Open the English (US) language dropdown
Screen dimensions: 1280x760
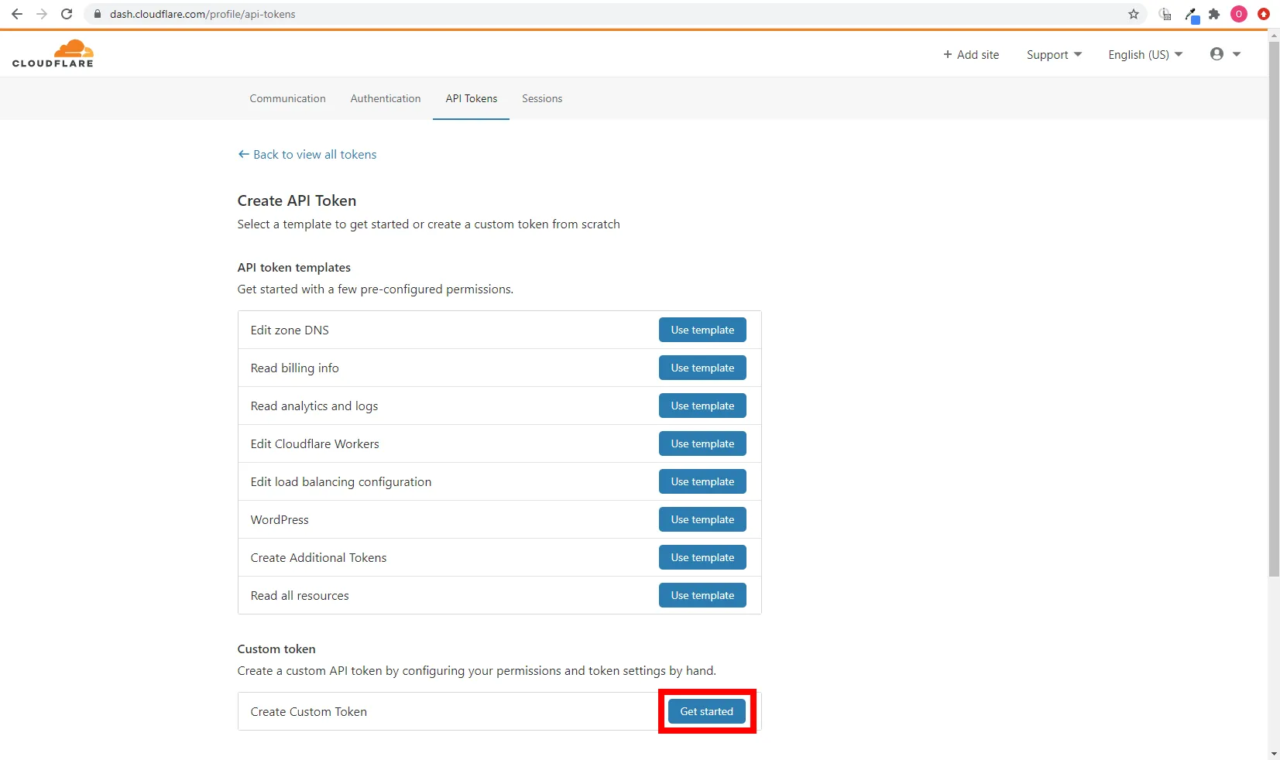tap(1144, 55)
